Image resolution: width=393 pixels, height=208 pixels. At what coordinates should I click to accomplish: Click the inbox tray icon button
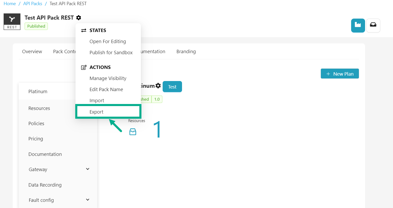coord(373,25)
